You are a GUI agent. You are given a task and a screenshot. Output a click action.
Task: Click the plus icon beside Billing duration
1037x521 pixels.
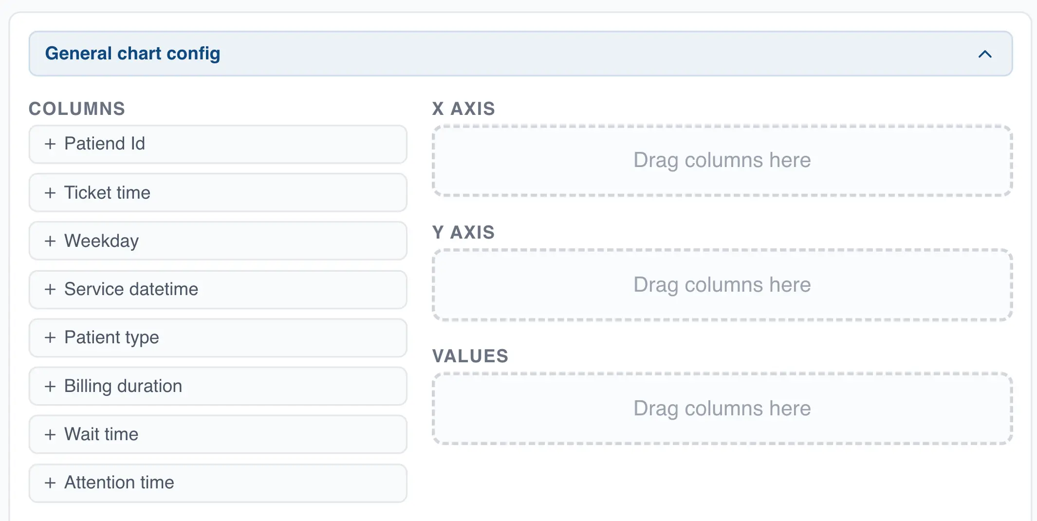50,386
